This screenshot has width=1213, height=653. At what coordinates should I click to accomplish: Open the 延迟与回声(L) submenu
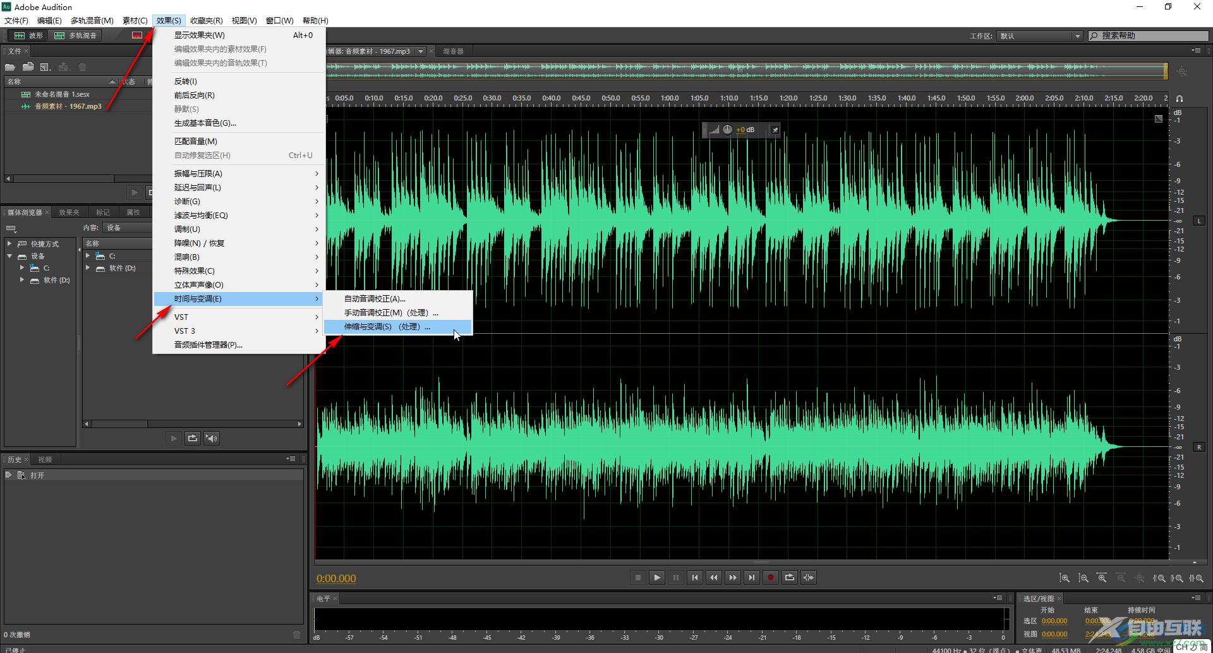239,187
